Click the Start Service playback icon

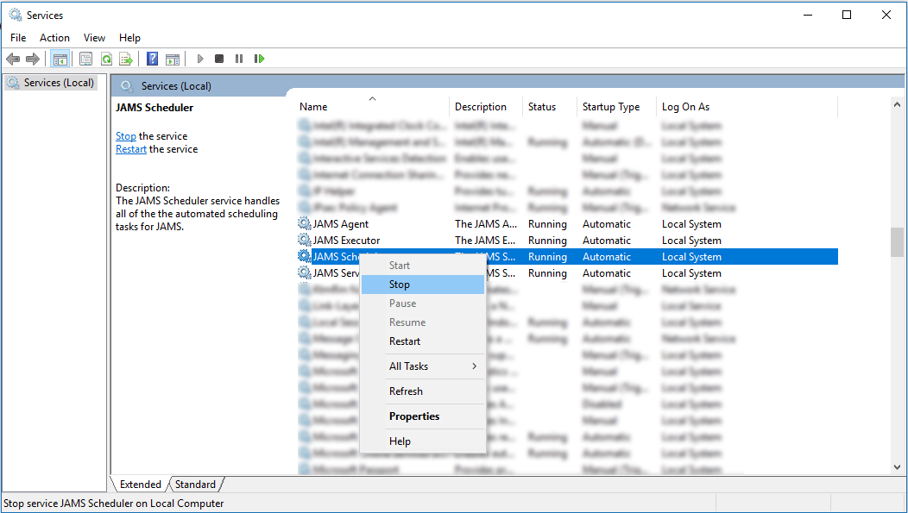200,59
